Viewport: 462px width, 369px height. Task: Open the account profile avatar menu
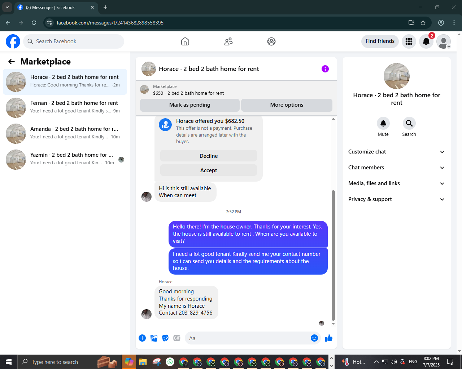[444, 41]
